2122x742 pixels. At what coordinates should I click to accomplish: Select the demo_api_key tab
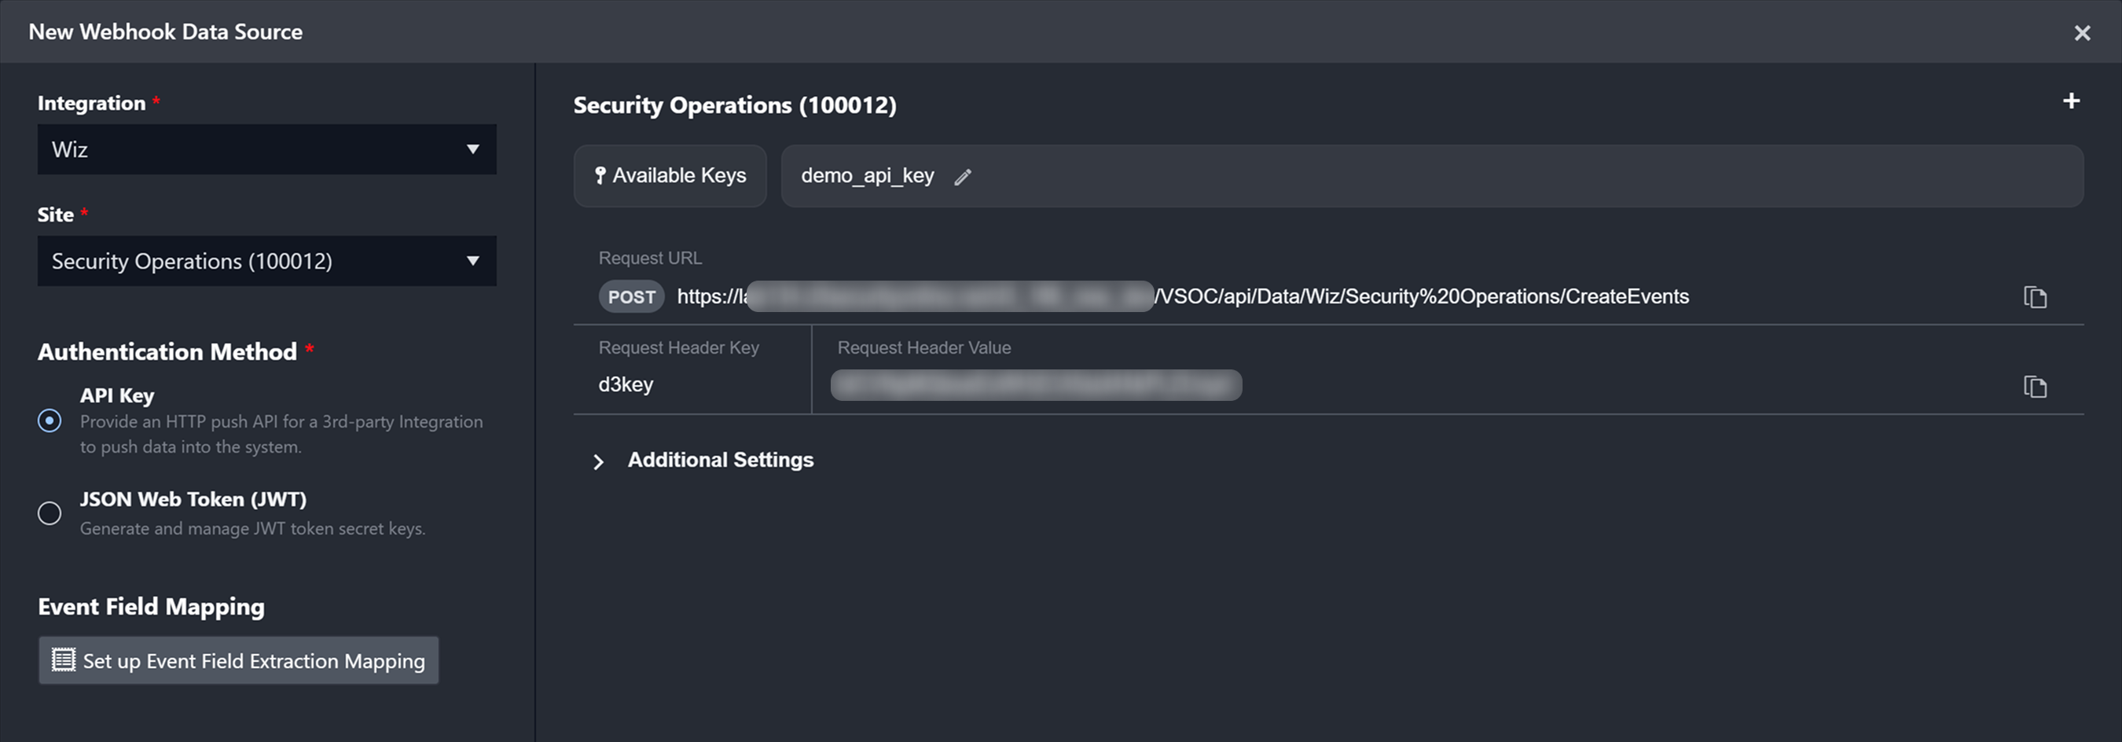point(867,175)
